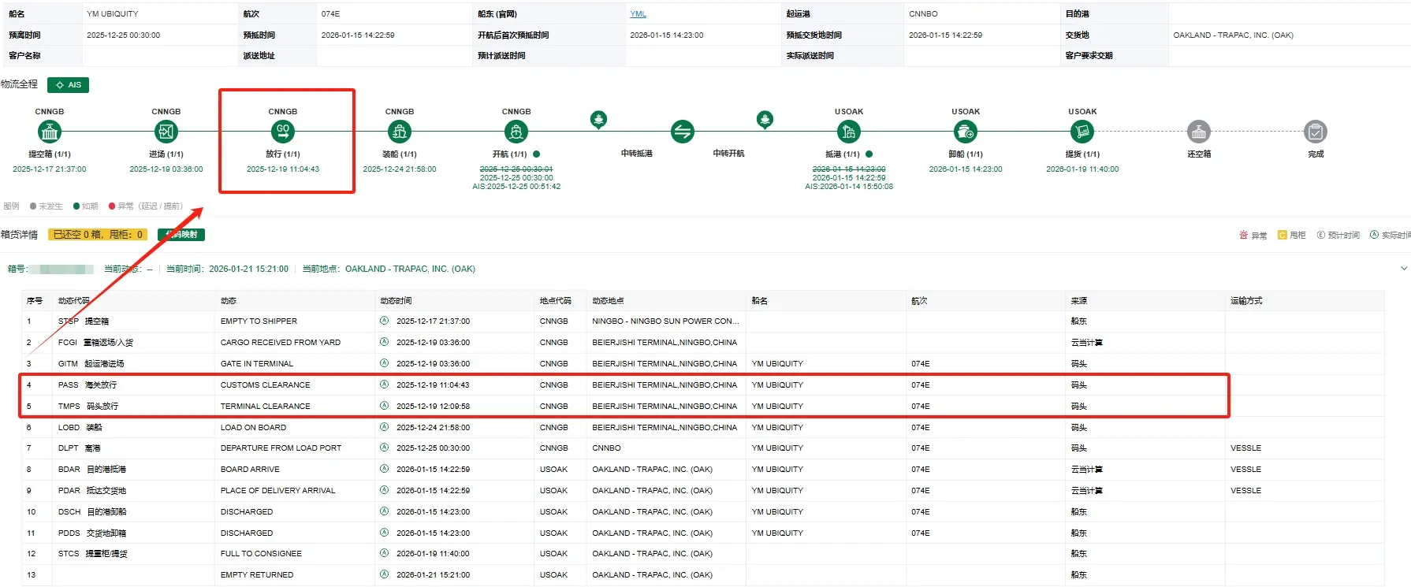This screenshot has width=1411, height=587.
Task: Click the actual-time icon in the EMPTY RETURNED row
Action: pos(385,574)
